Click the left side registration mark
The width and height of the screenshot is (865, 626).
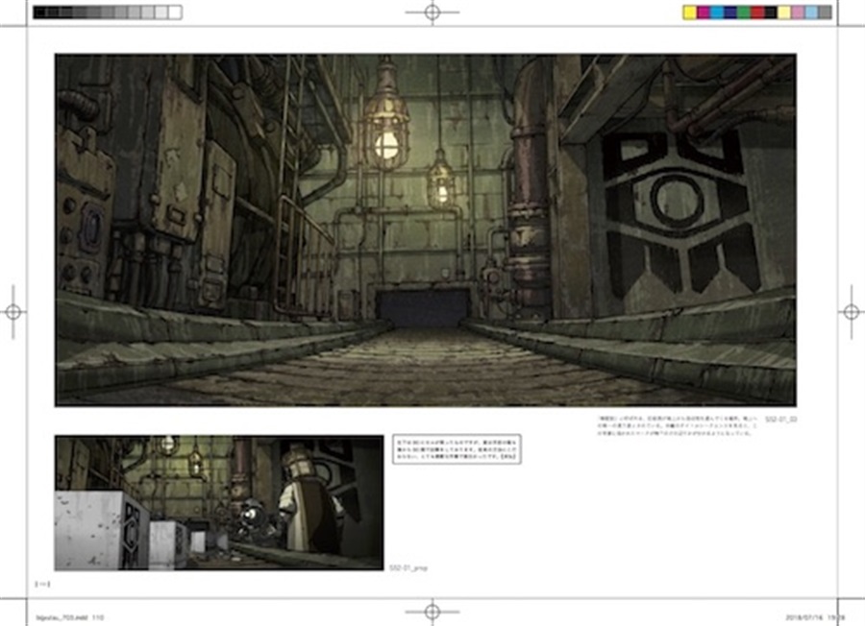(13, 312)
